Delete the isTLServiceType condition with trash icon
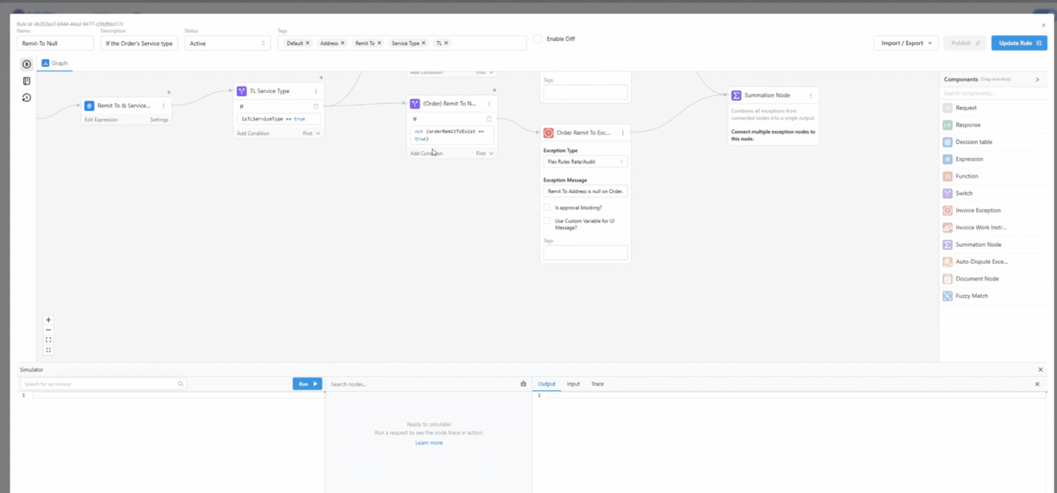1057x493 pixels. (316, 106)
